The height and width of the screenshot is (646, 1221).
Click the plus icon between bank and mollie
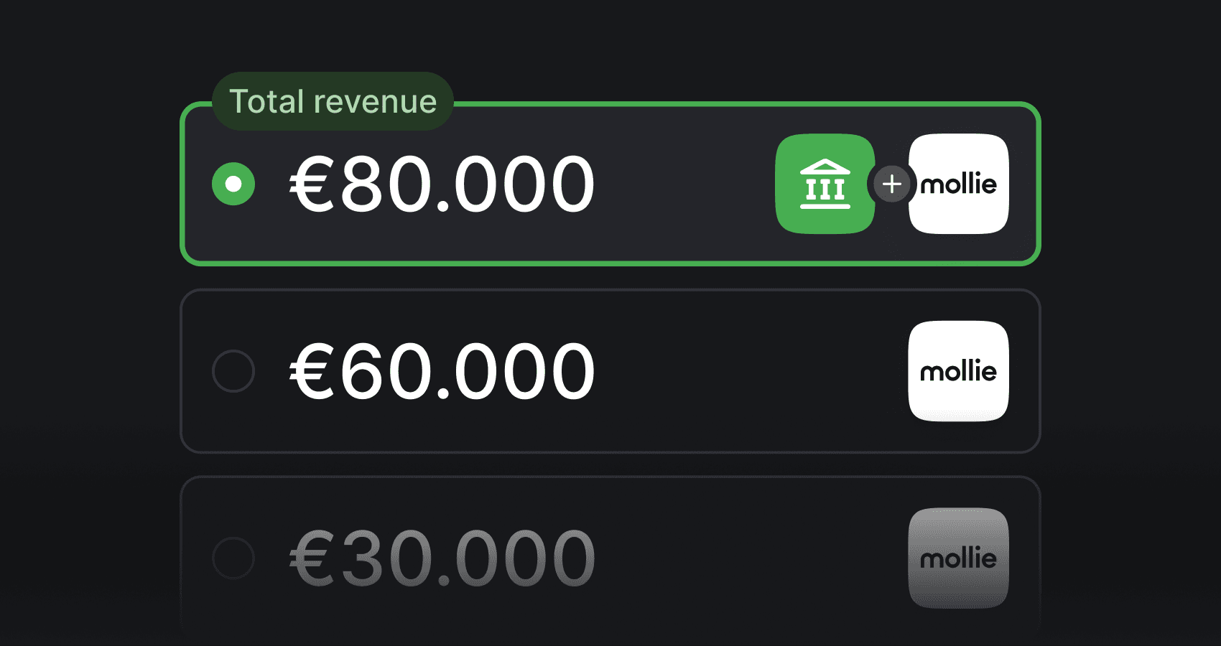click(x=892, y=184)
